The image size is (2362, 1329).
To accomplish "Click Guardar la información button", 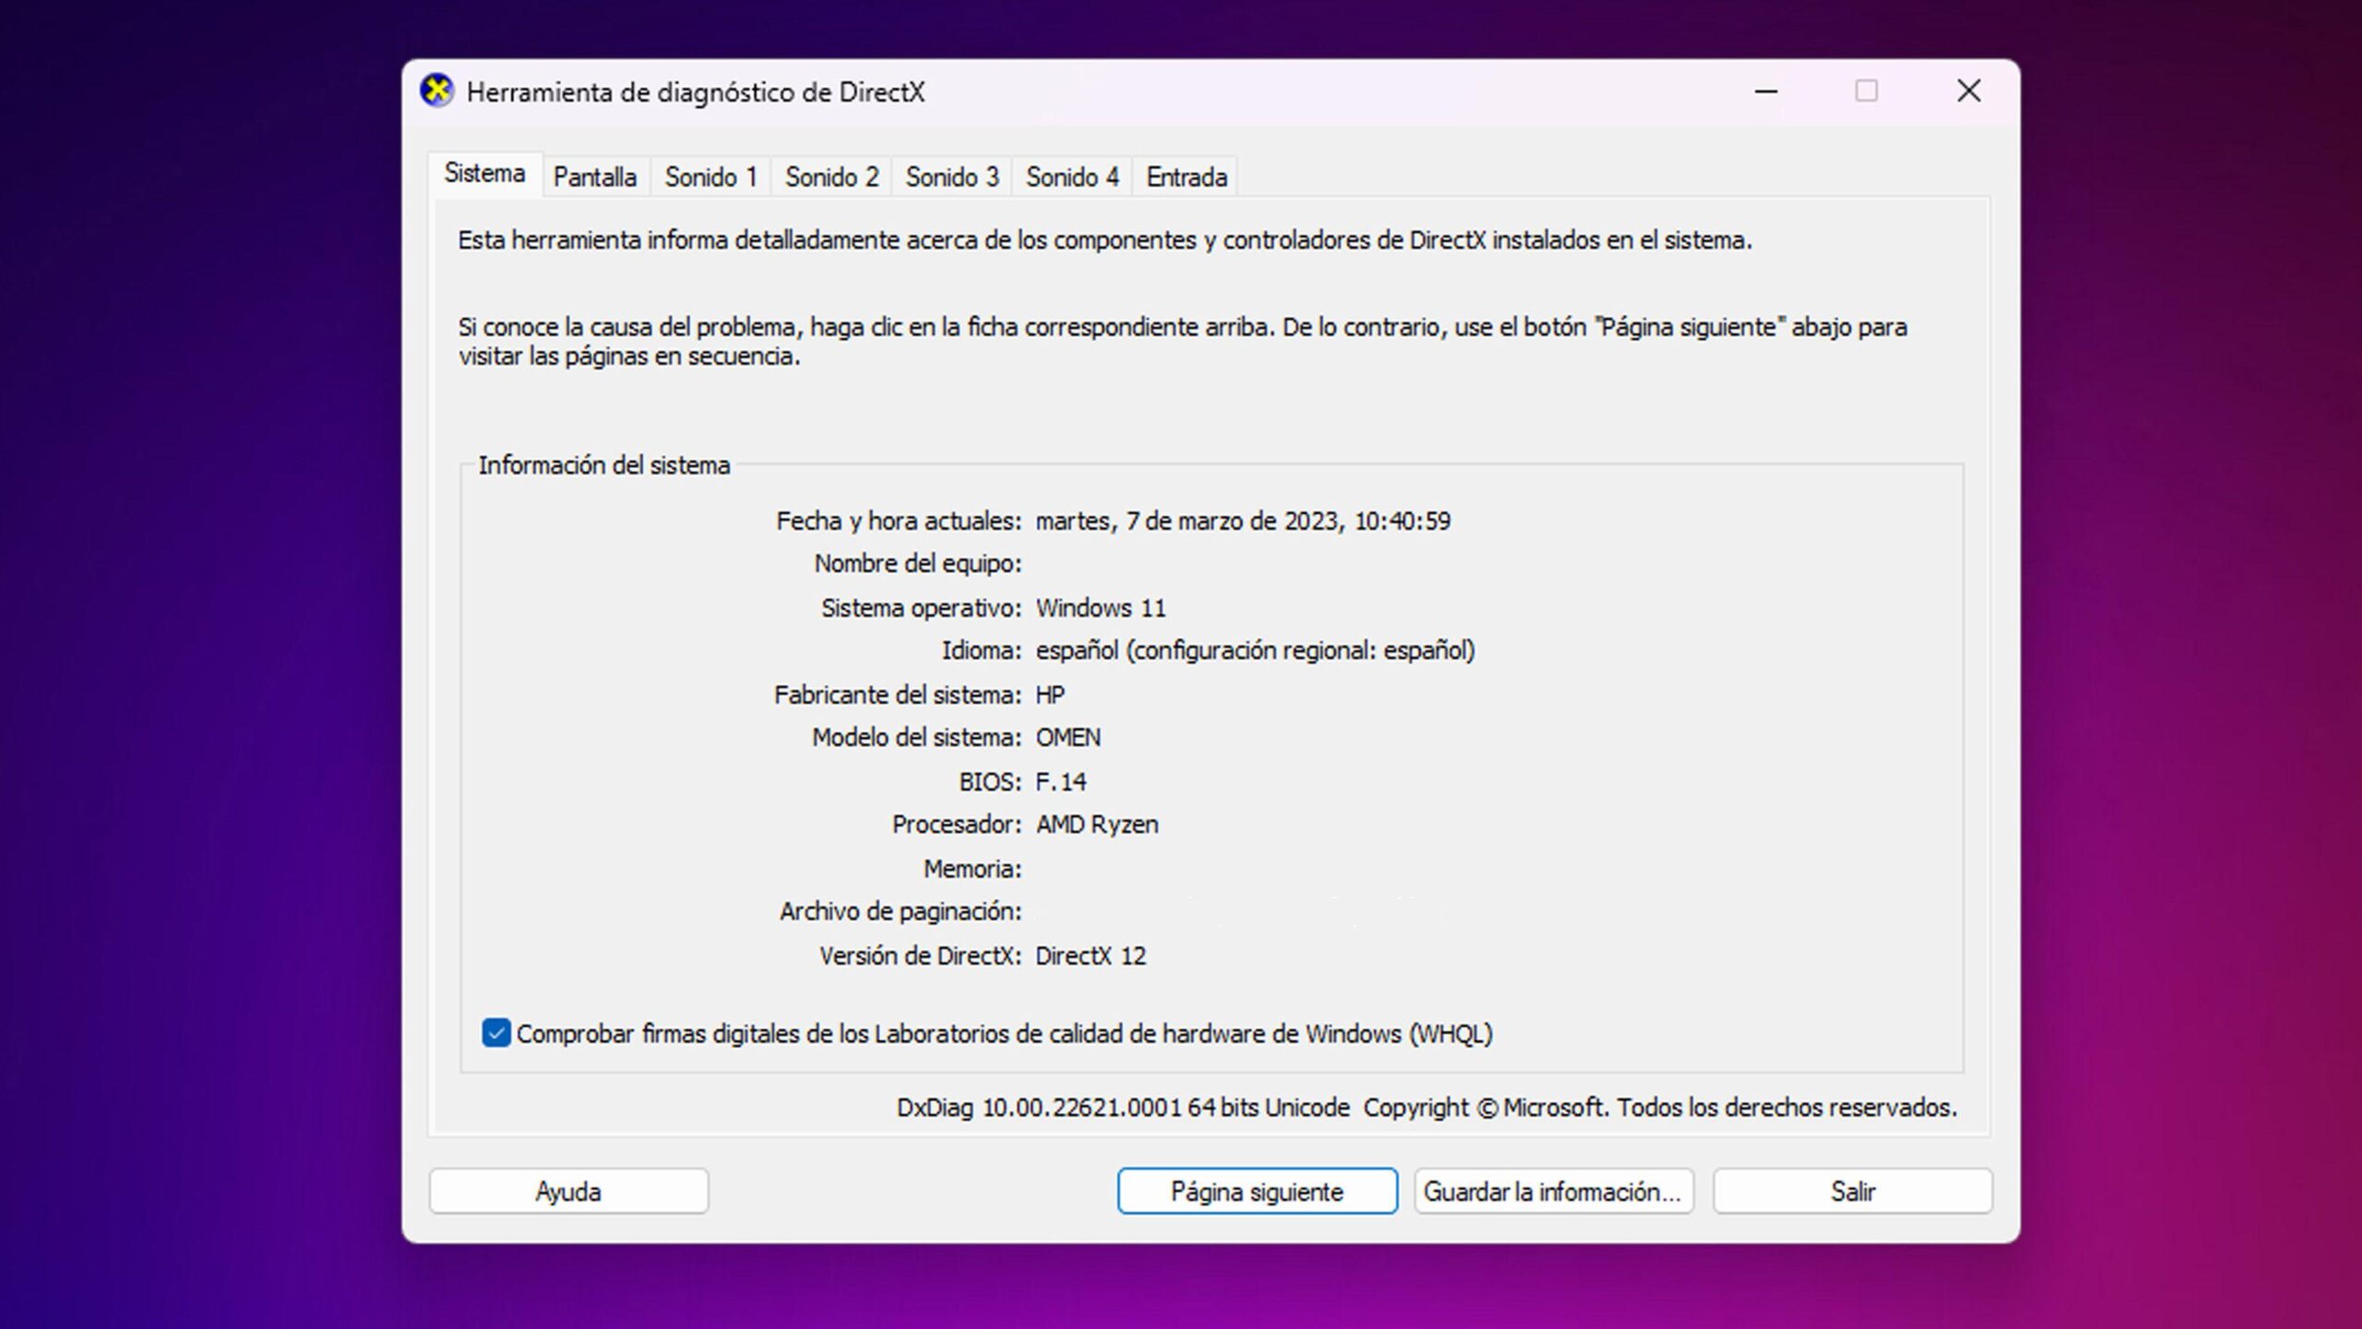I will click(1553, 1191).
